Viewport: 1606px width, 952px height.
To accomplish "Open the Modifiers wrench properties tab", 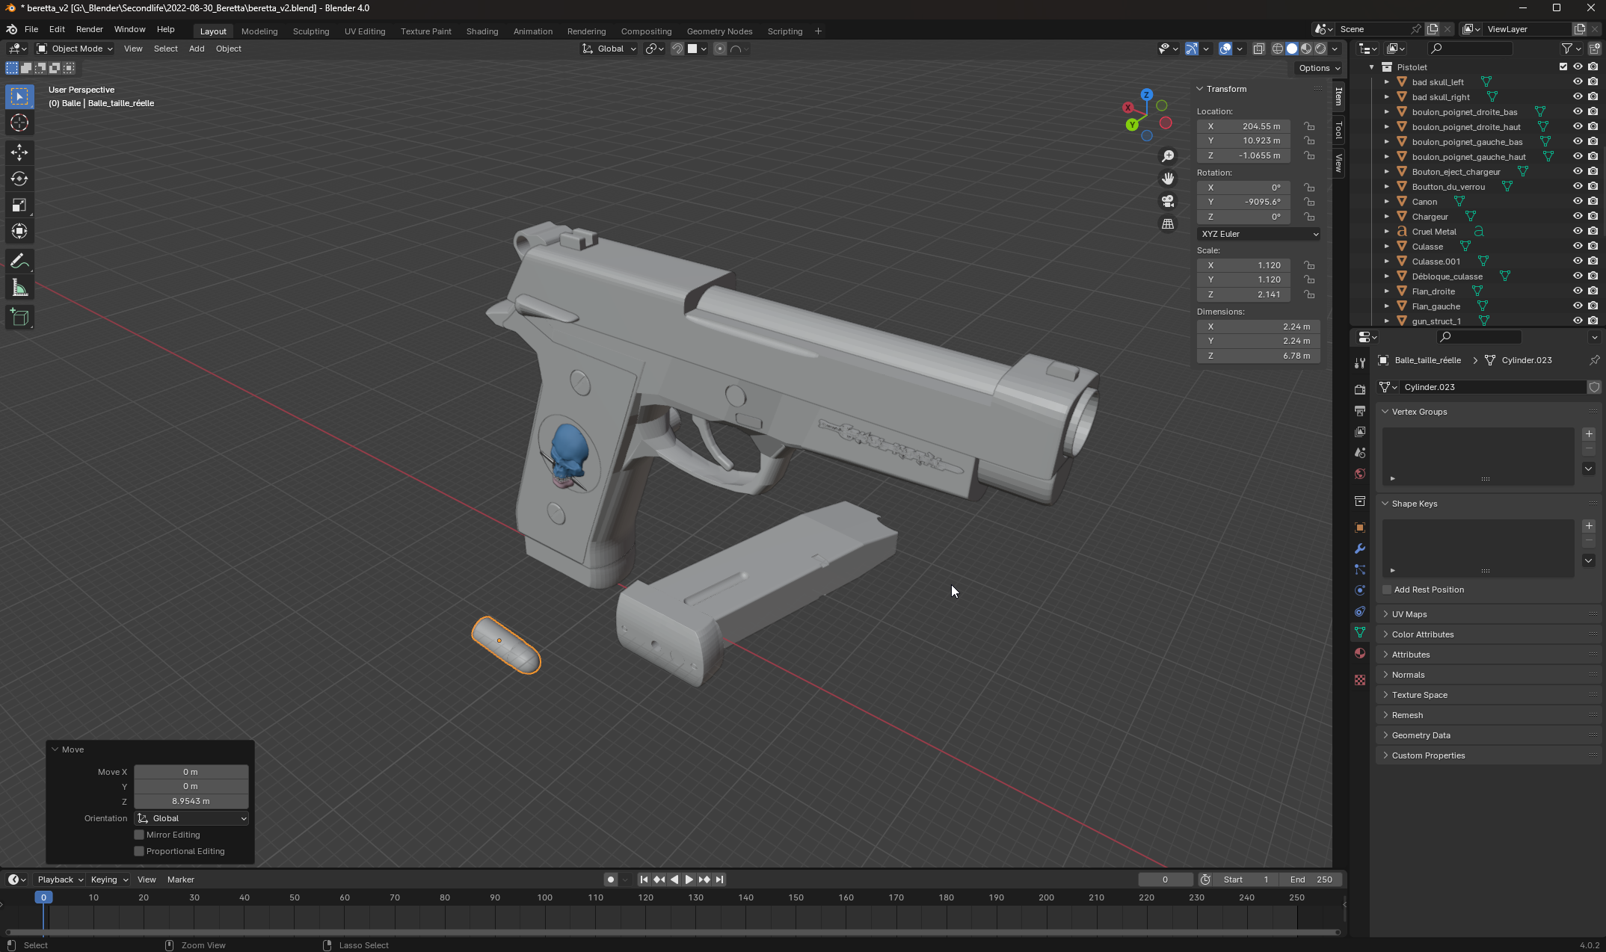I will (1360, 548).
